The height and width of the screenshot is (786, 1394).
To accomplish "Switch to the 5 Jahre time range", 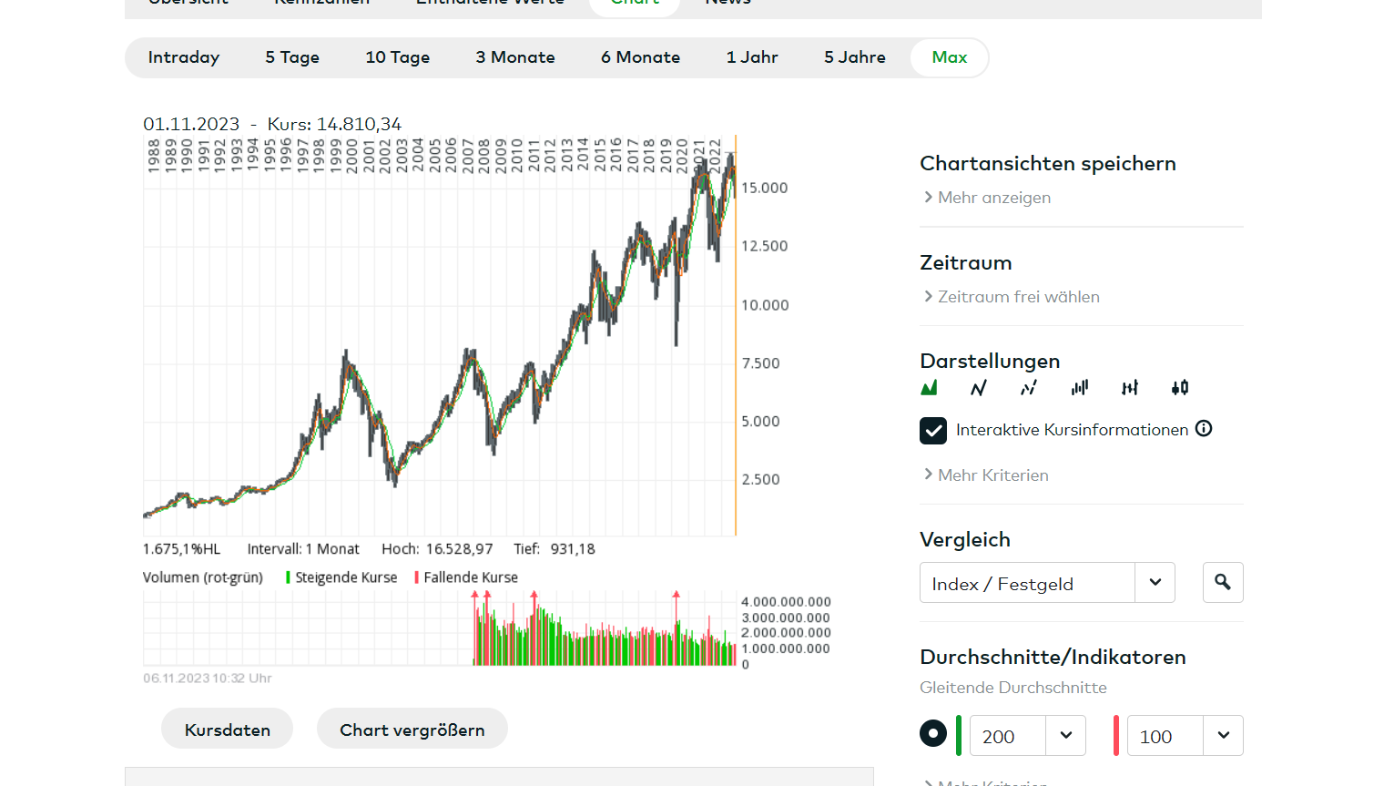I will point(854,57).
